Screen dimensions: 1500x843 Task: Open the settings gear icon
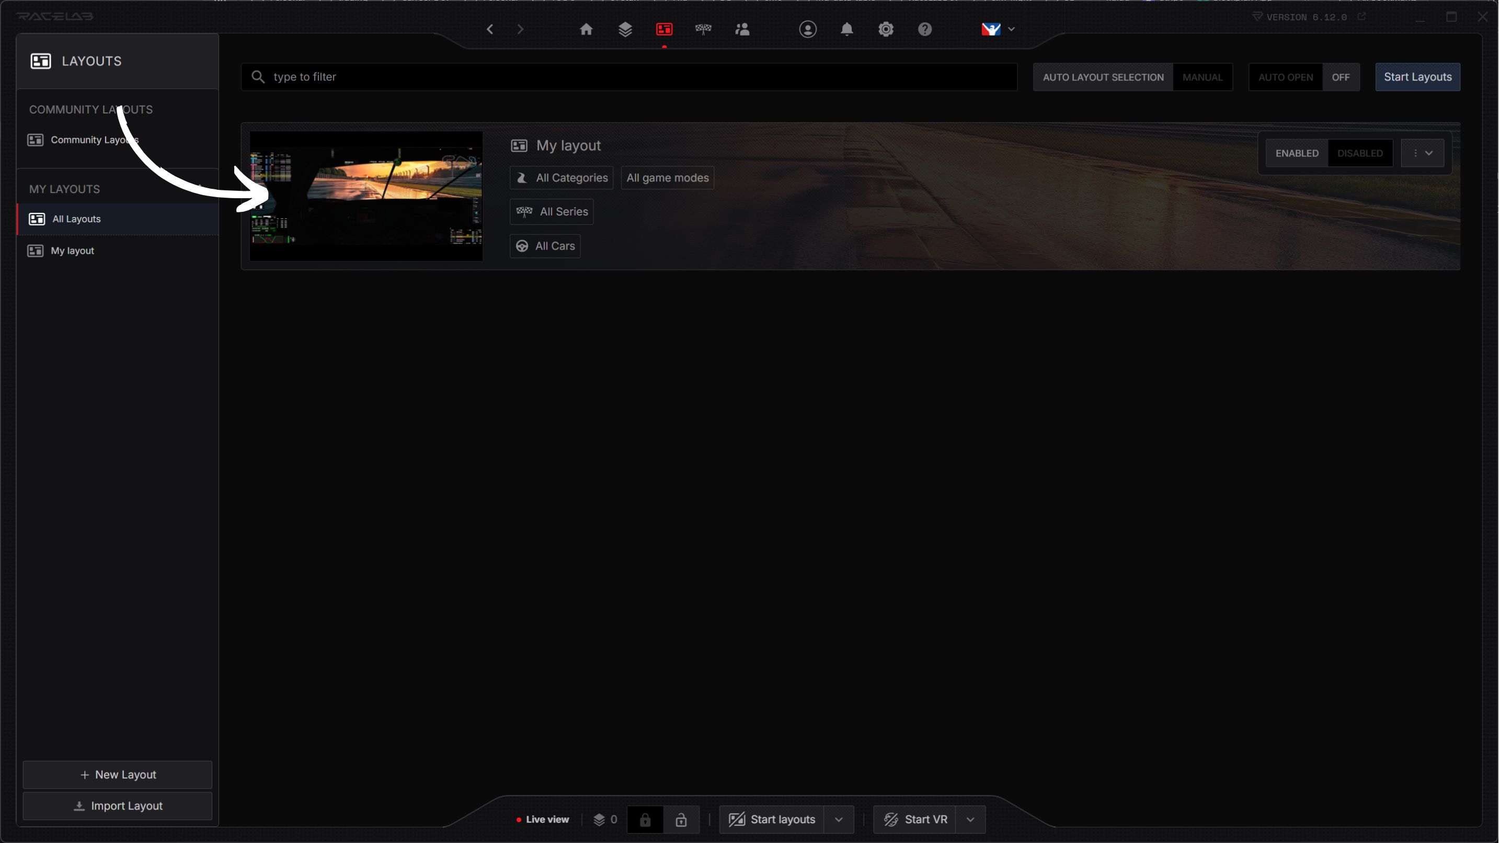pyautogui.click(x=885, y=29)
